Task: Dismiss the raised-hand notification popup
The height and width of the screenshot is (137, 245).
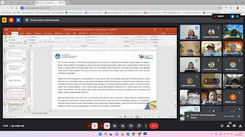Action: [x=239, y=116]
